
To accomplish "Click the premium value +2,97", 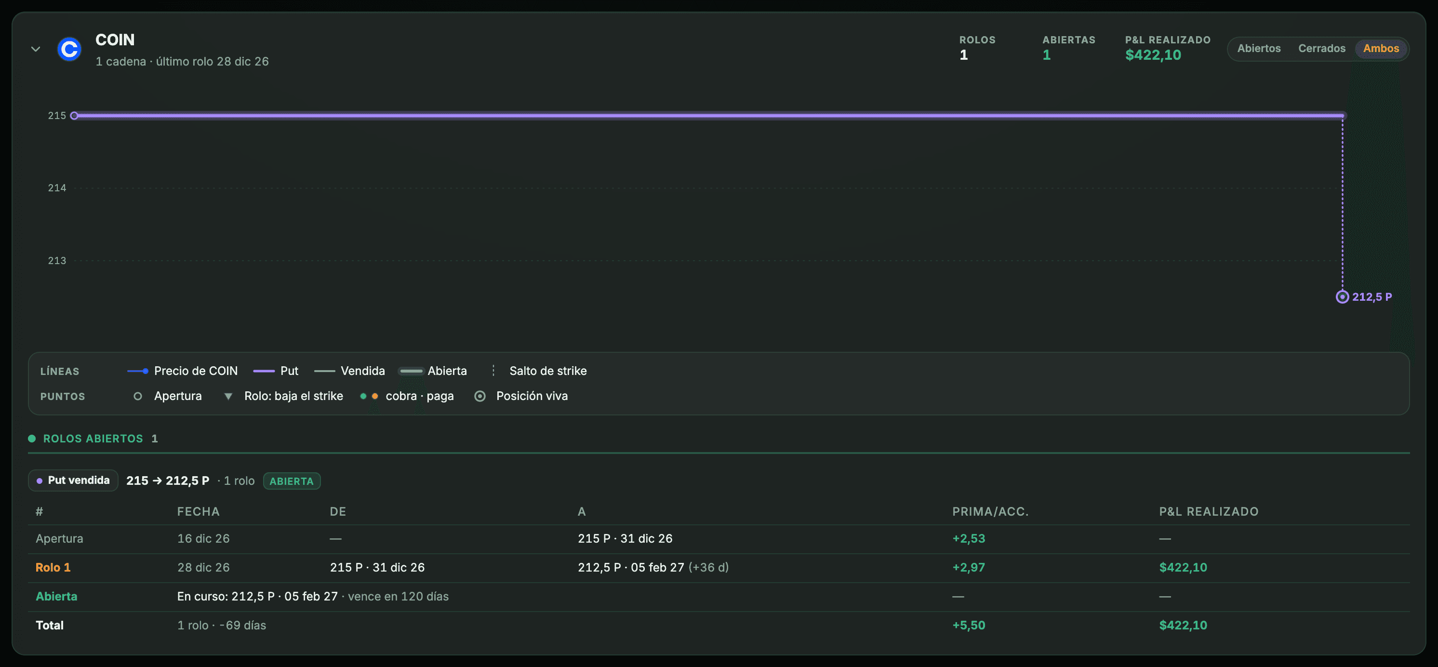I will (x=969, y=568).
